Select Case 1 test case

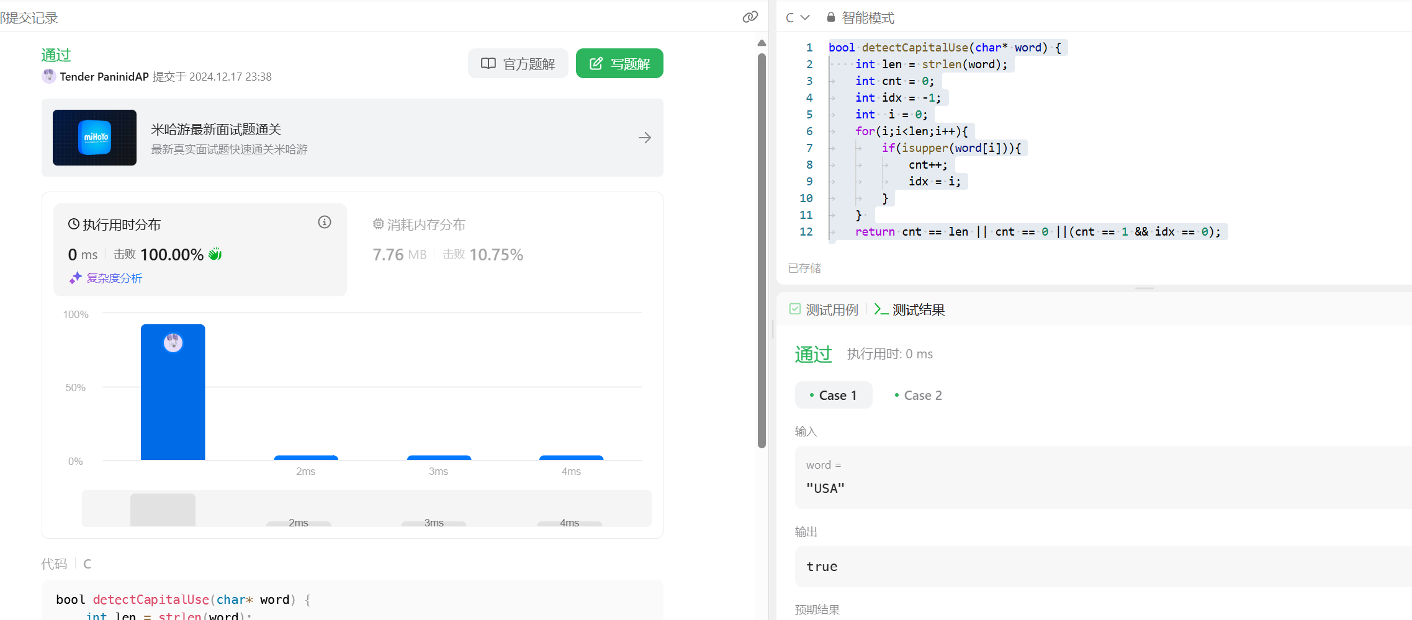pyautogui.click(x=834, y=396)
